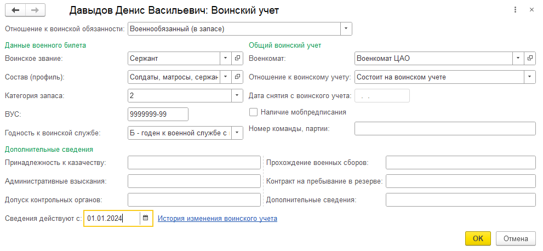Open the three-dots more actions menu

click(516, 10)
